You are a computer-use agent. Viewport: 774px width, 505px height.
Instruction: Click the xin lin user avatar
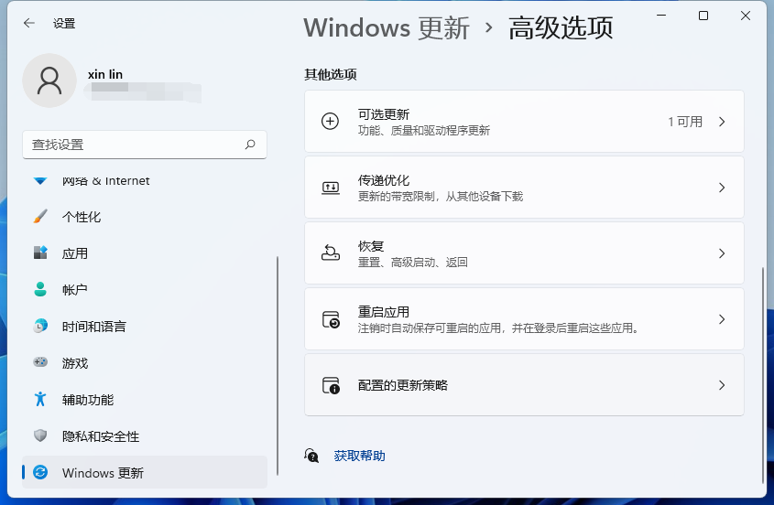coord(49,81)
